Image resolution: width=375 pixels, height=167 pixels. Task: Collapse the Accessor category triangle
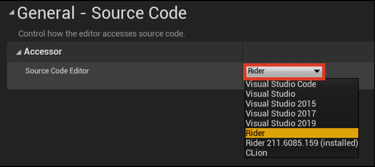pos(19,52)
